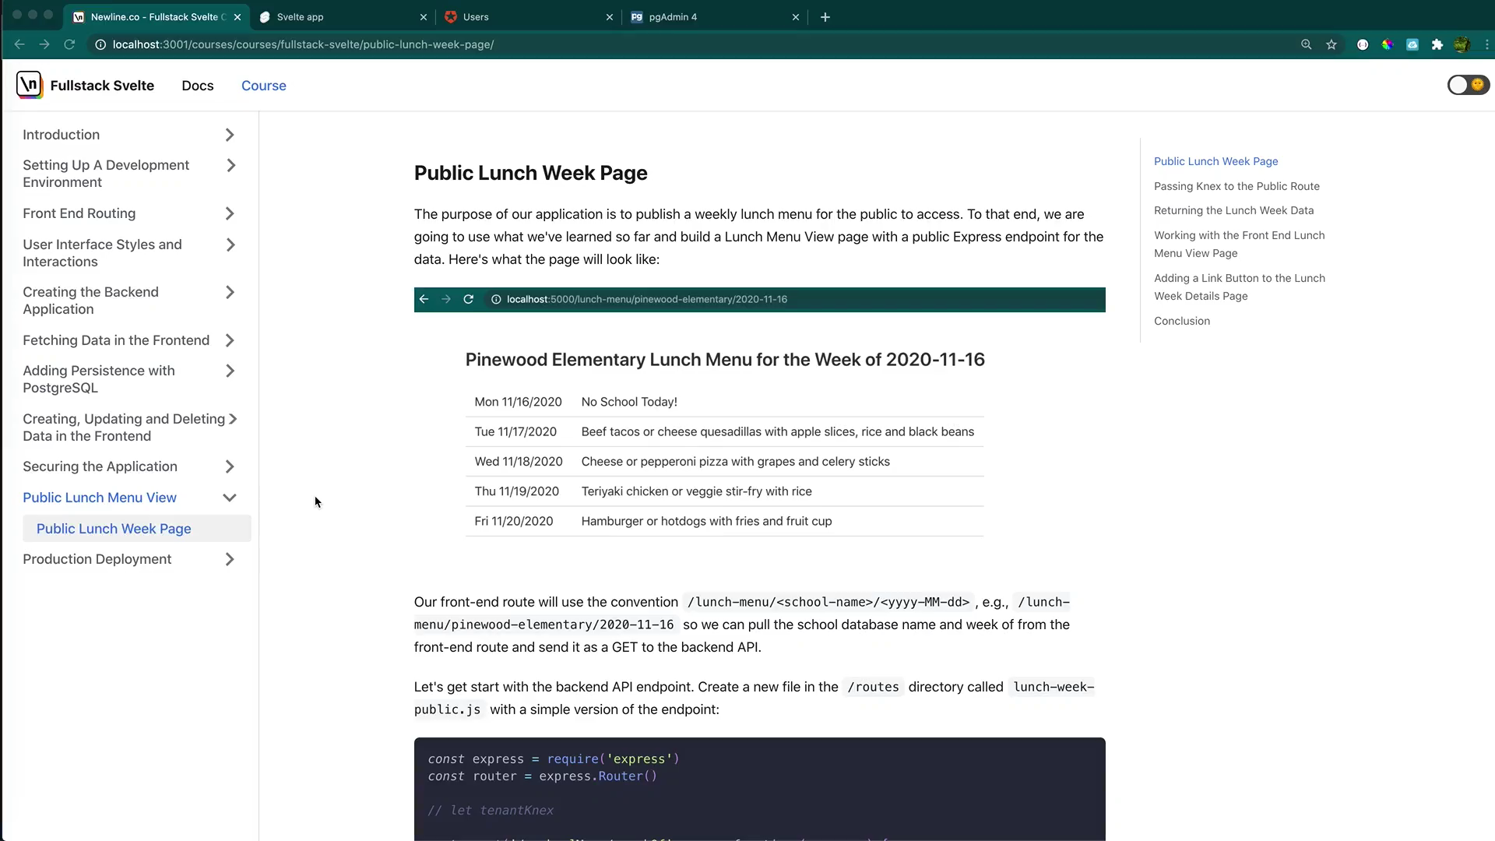Close the Svelte app tab
This screenshot has height=841, width=1495.
click(x=424, y=17)
